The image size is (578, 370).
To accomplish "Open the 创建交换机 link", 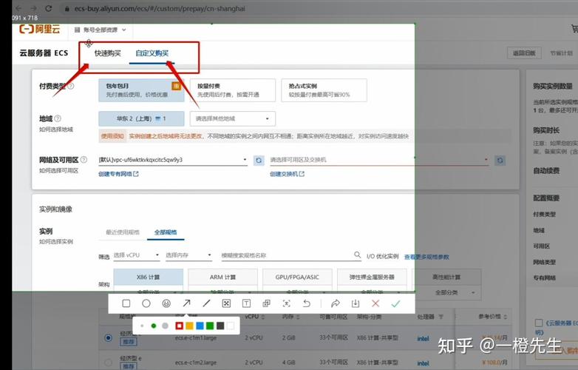I will coord(288,174).
